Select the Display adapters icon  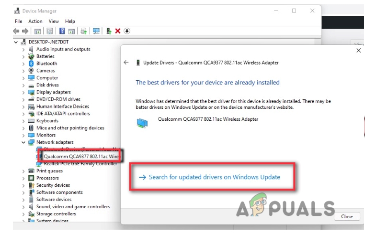tap(31, 92)
